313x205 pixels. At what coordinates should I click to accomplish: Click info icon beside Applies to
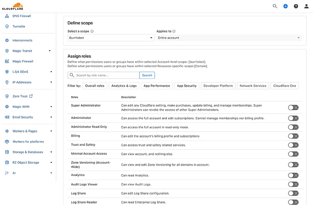tap(174, 31)
